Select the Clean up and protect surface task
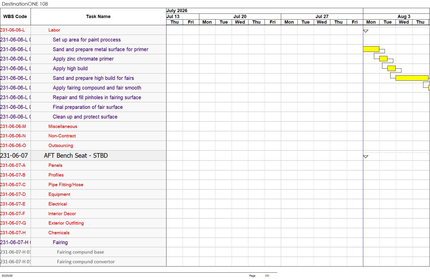The height and width of the screenshot is (279, 430). (85, 117)
